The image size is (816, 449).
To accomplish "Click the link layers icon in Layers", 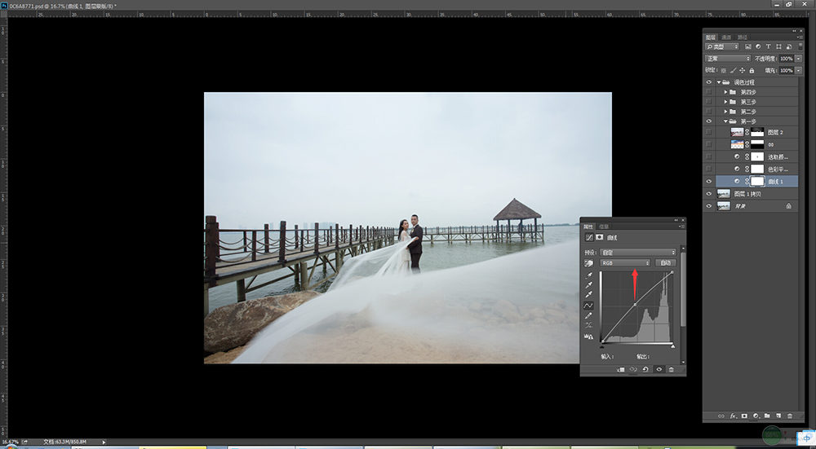I will (721, 416).
